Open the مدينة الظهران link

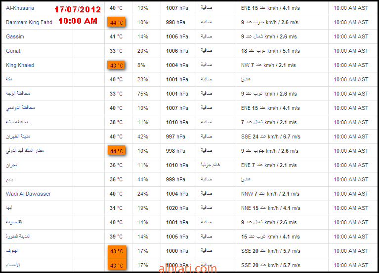18,136
